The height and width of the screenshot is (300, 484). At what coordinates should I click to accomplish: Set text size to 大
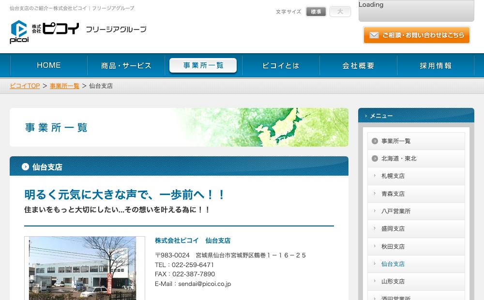(x=340, y=12)
